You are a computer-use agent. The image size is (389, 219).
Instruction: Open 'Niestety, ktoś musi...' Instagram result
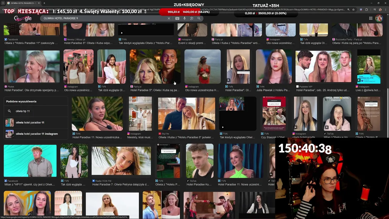tap(140, 137)
